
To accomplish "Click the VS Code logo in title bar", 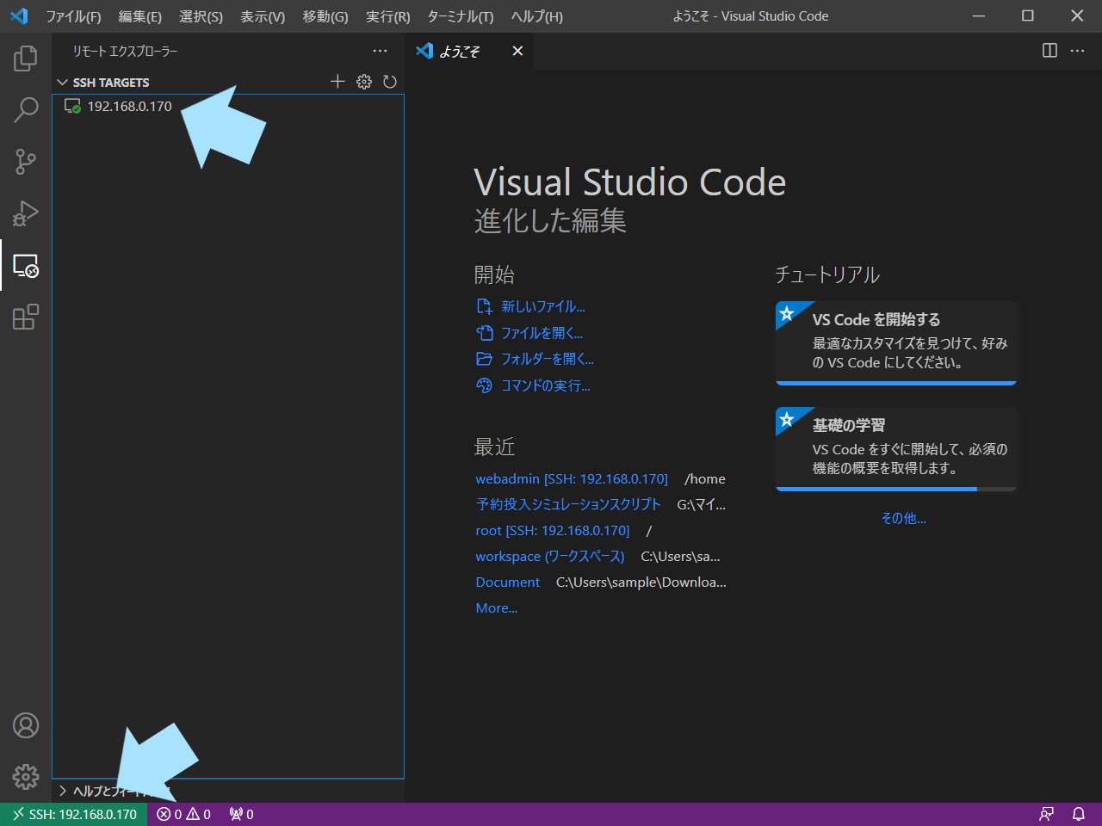I will click(19, 15).
